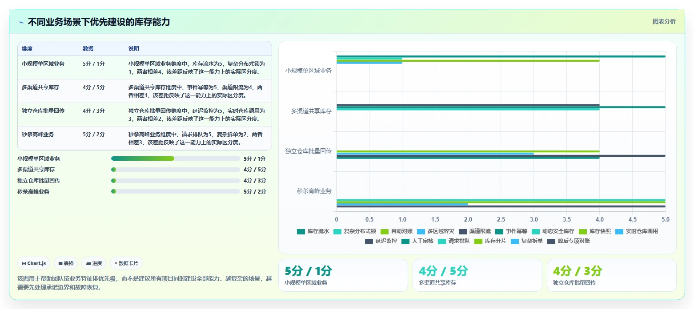Hide the 峰后专项对账 series via legend
Viewport: 694px width, 309px height.
click(x=569, y=241)
